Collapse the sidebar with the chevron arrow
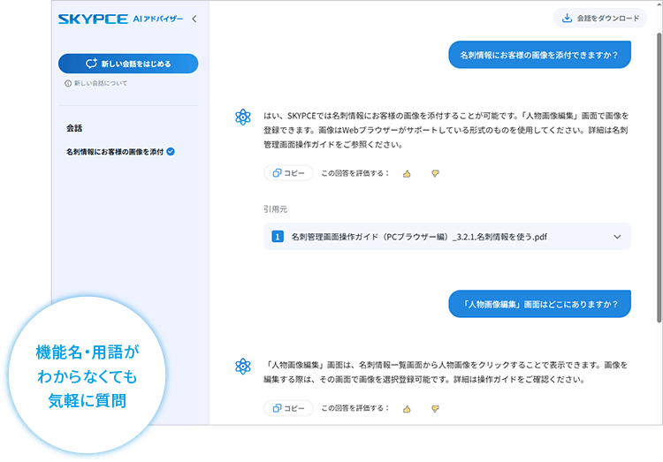The width and height of the screenshot is (663, 462). [194, 19]
